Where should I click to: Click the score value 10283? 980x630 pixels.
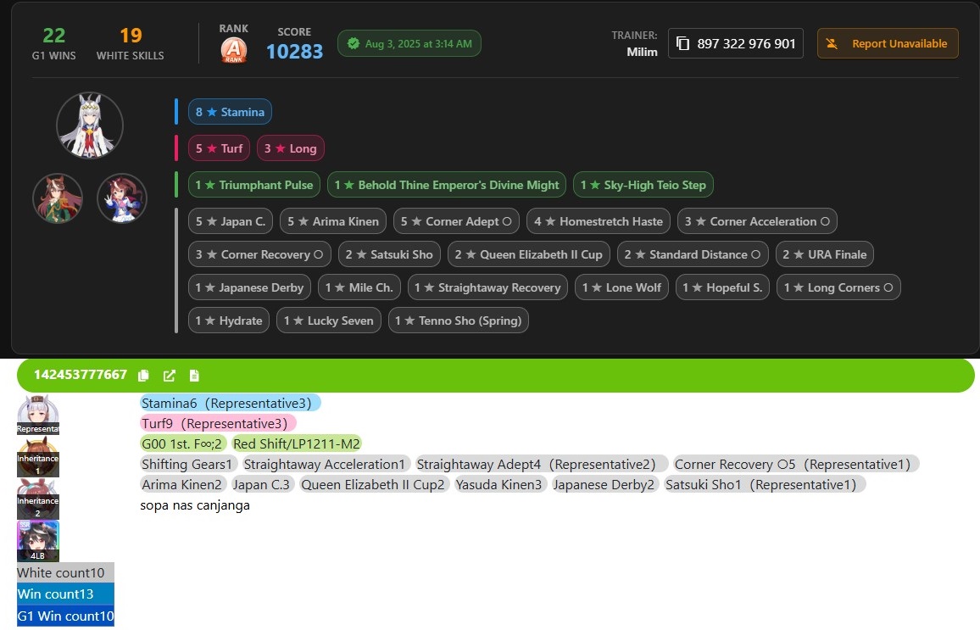pos(294,51)
